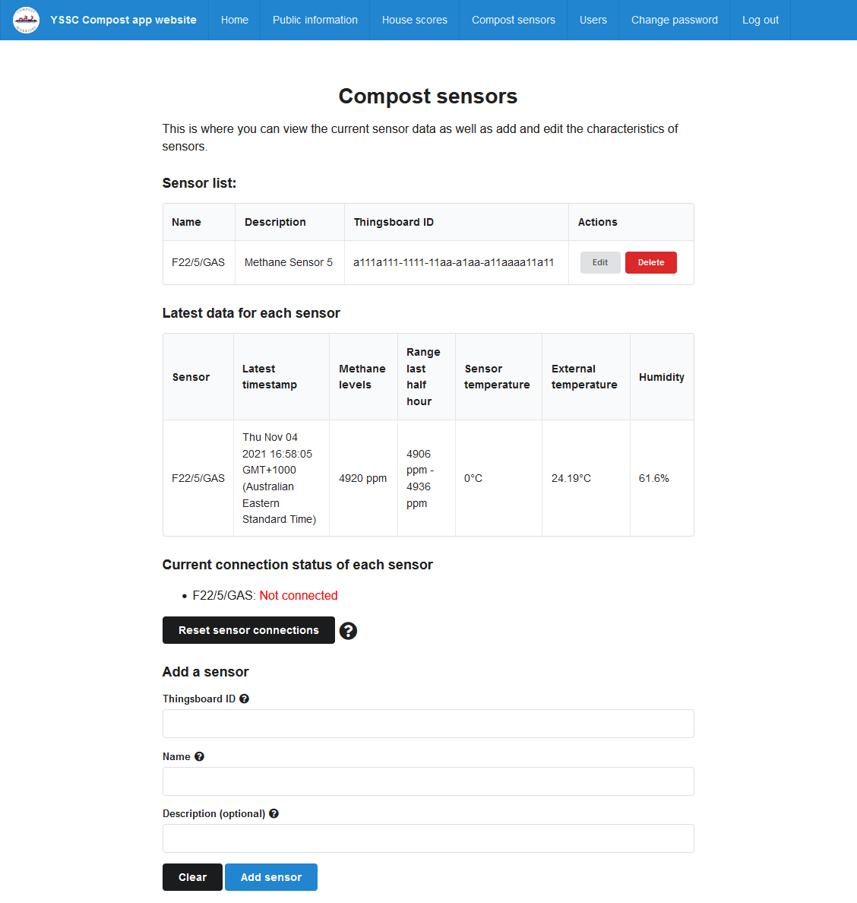The width and height of the screenshot is (857, 903).
Task: Go to Public information page
Action: tap(315, 20)
